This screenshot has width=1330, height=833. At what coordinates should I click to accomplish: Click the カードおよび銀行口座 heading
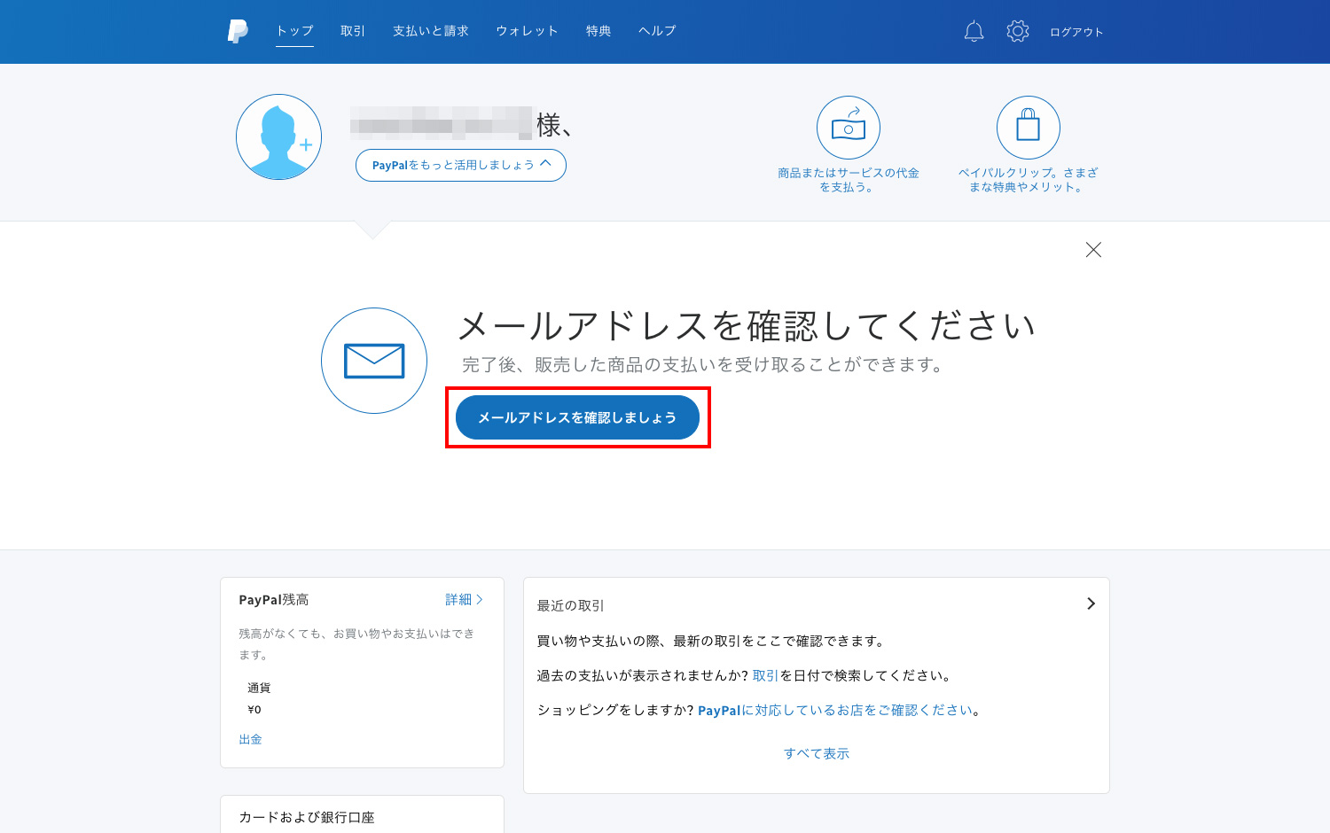307,817
